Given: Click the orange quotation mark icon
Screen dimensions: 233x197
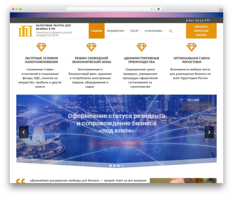Looking at the screenshot, I should [21, 181].
